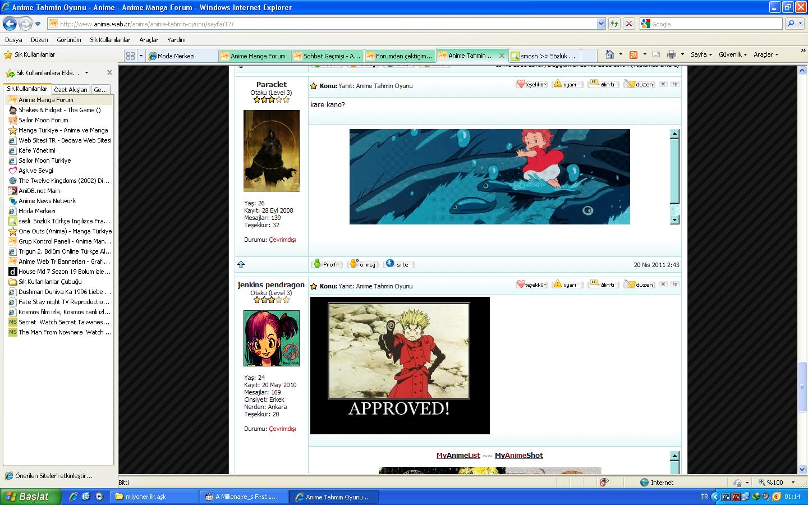Open the Düzen menu

pos(39,40)
